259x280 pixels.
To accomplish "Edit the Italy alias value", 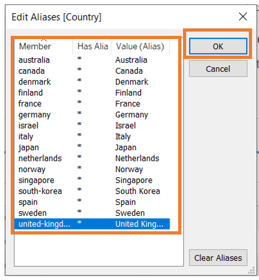I will tap(123, 137).
